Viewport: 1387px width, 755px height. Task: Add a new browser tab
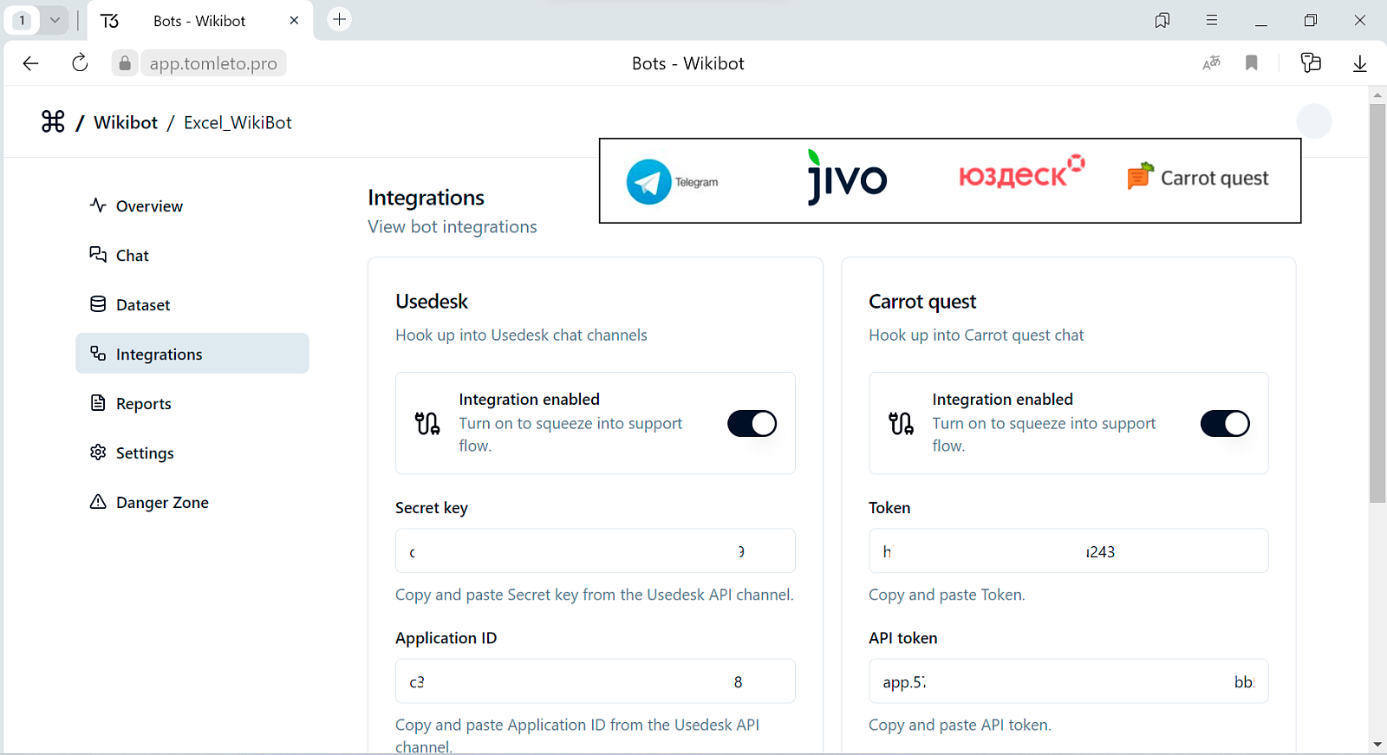click(x=340, y=19)
